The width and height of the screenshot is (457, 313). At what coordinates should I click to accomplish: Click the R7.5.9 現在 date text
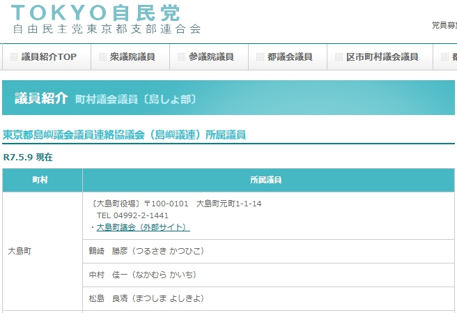28,158
